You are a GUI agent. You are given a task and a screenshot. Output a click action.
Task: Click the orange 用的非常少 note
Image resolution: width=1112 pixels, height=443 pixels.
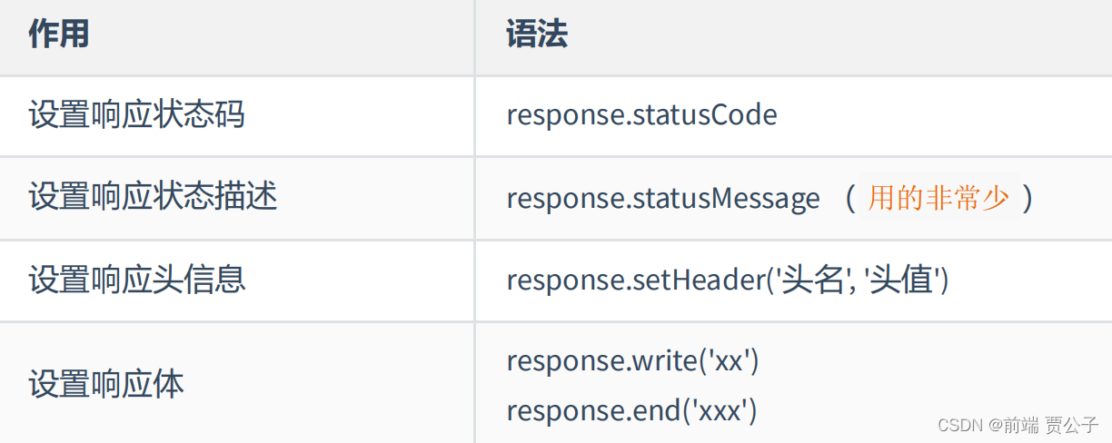938,198
